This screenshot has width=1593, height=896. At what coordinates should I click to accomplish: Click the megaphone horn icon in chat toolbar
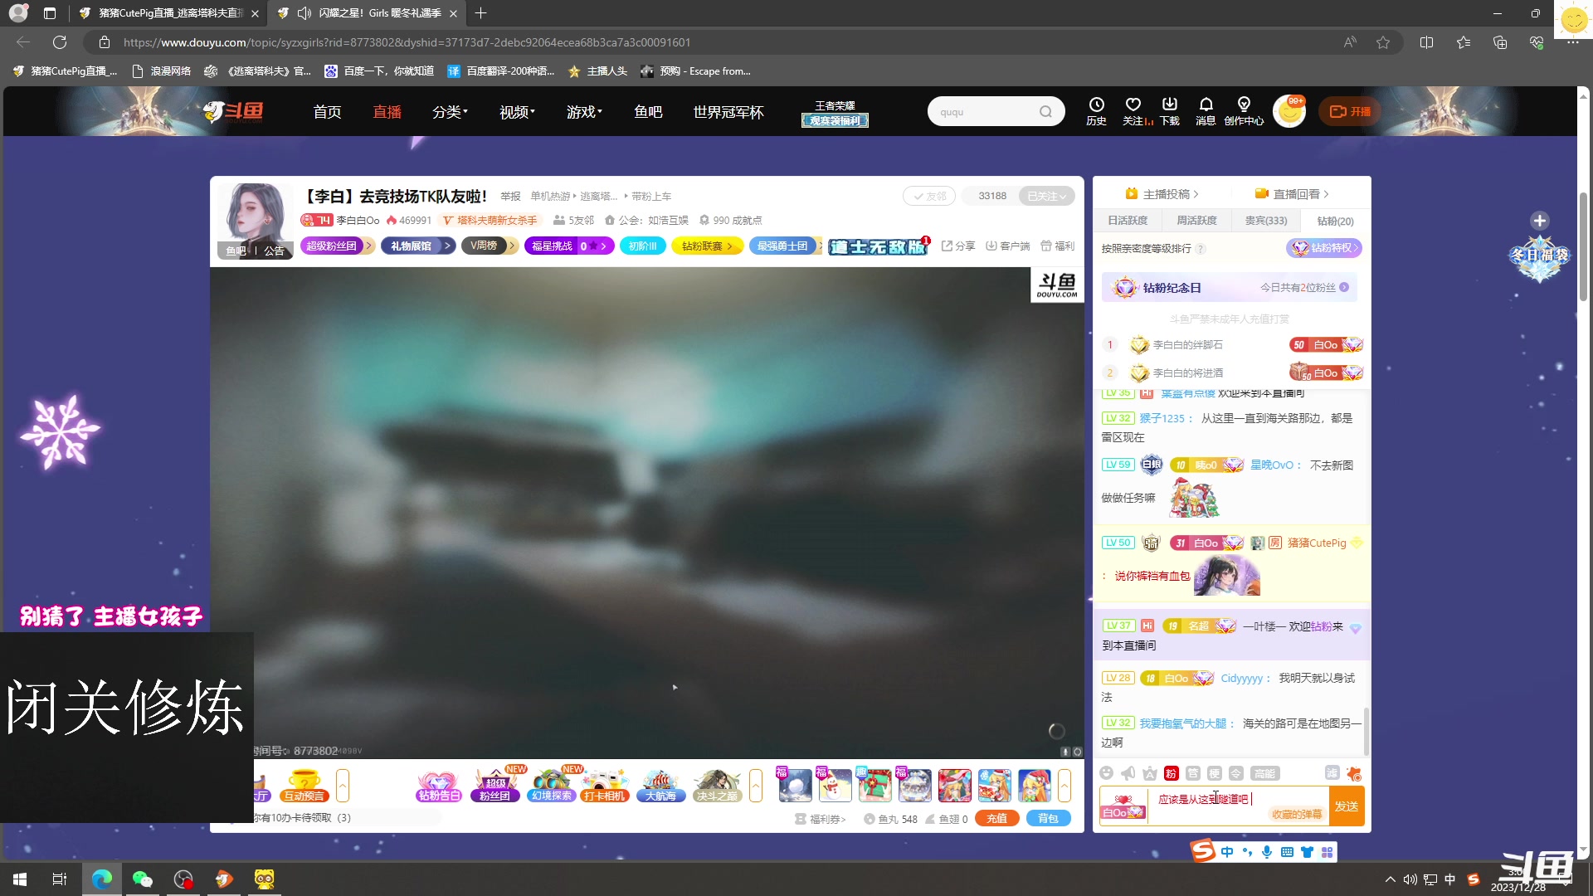click(x=1128, y=773)
